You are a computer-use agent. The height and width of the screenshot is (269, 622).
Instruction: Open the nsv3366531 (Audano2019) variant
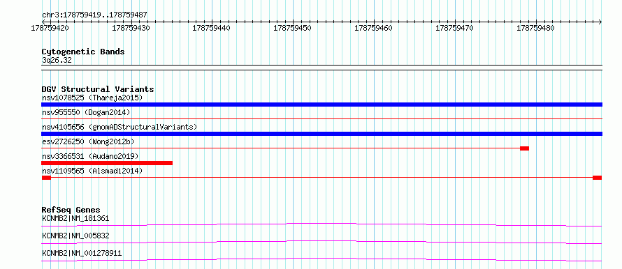coord(90,156)
